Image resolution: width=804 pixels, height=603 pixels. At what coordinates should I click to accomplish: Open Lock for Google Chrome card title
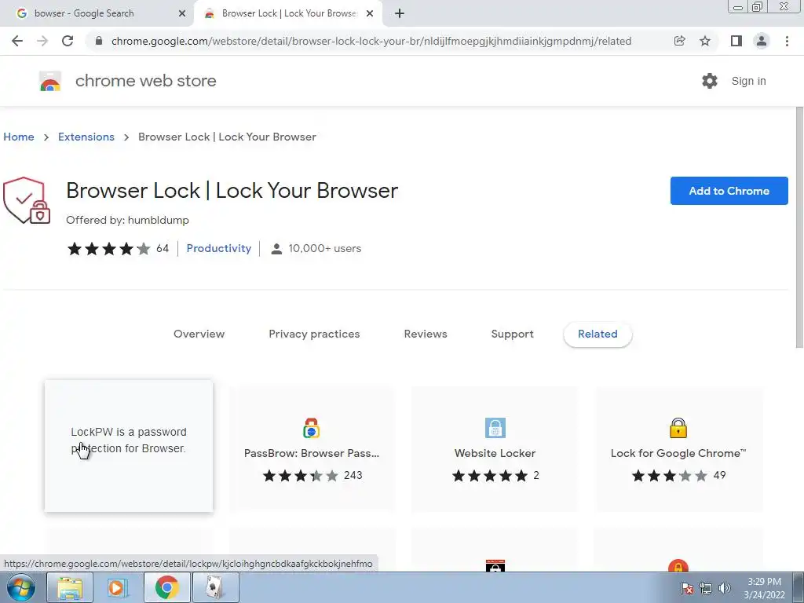(678, 453)
